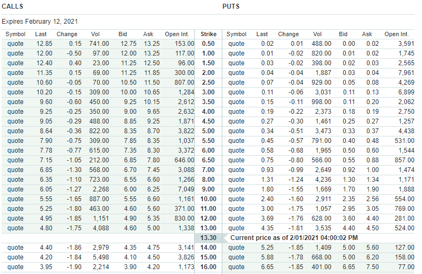422x274 pixels.
Task: Open the put quote link for strike 6.00
Action: tap(236, 150)
